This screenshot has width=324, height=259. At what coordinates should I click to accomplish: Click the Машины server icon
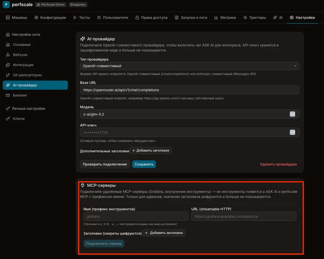click(8, 18)
